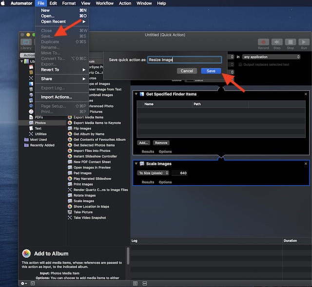
Task: Toggle Output replaces selected text checkbox
Action: (240, 64)
